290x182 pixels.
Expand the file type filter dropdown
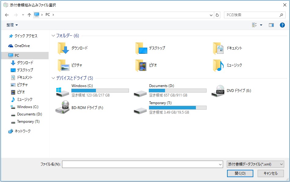tap(281, 164)
